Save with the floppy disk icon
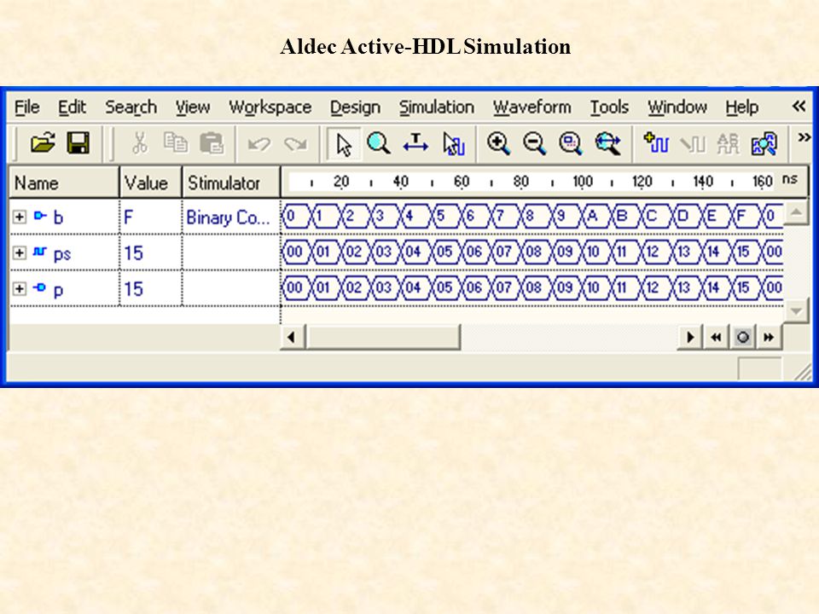Image resolution: width=819 pixels, height=614 pixels. pos(78,143)
